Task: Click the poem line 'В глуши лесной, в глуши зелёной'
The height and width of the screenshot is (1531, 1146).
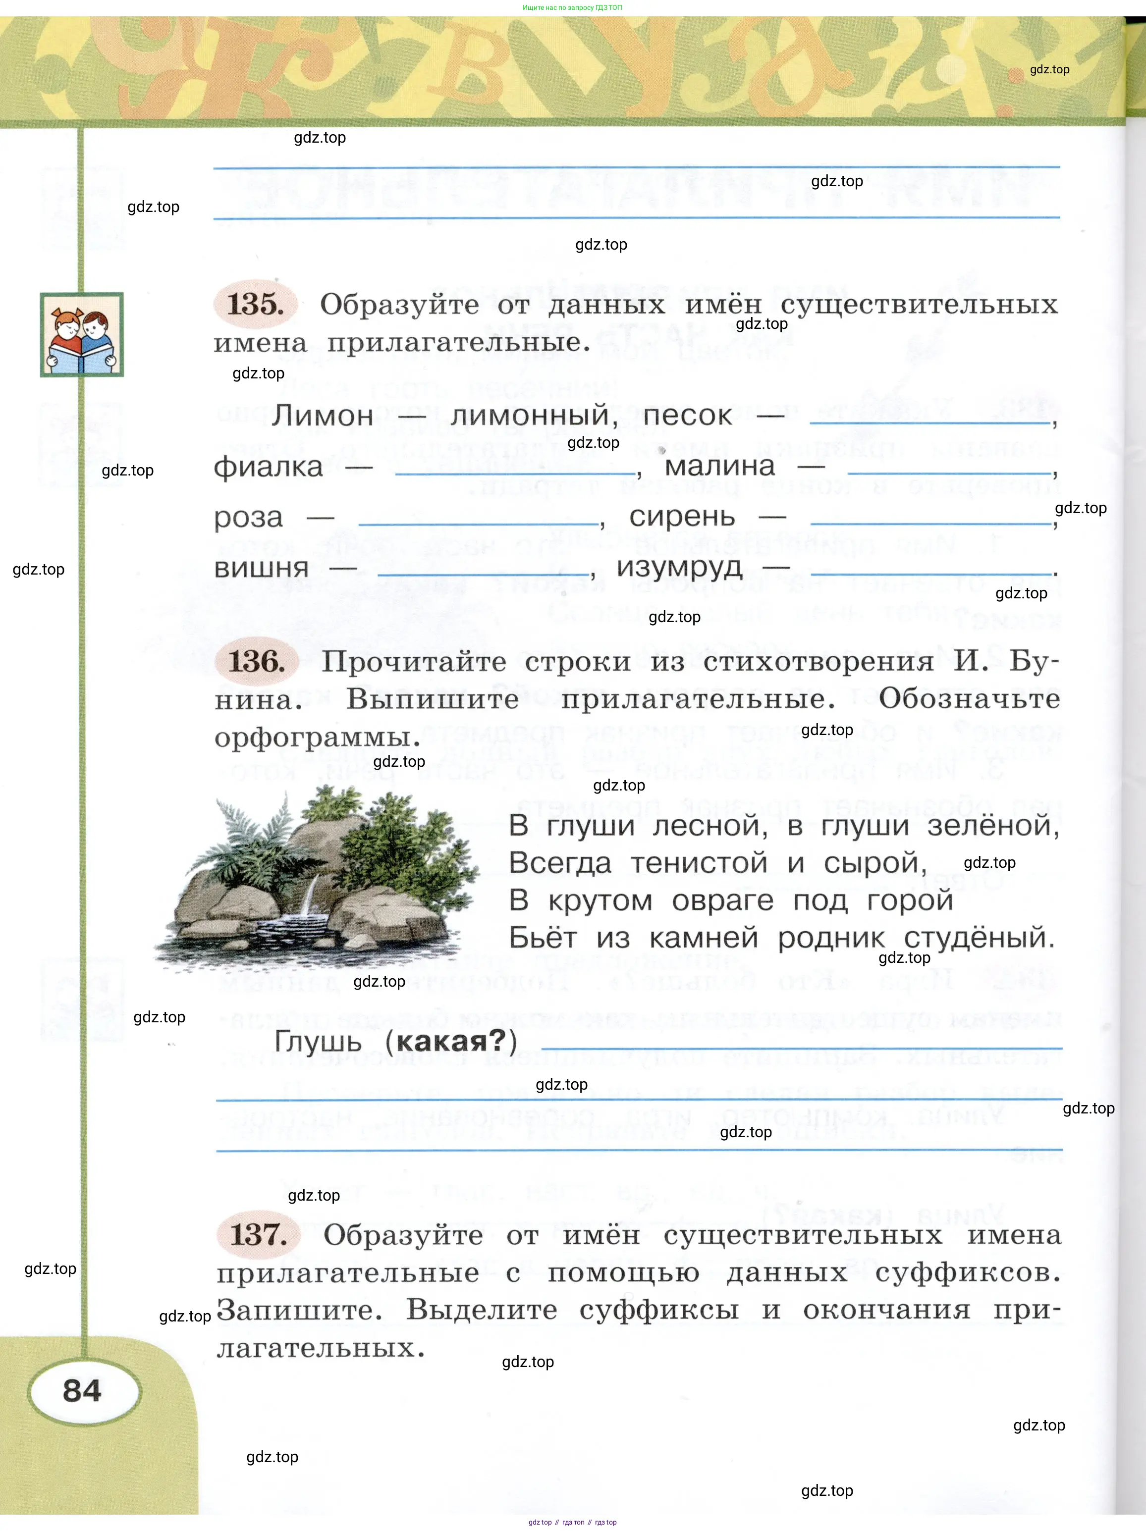Action: pos(784,826)
